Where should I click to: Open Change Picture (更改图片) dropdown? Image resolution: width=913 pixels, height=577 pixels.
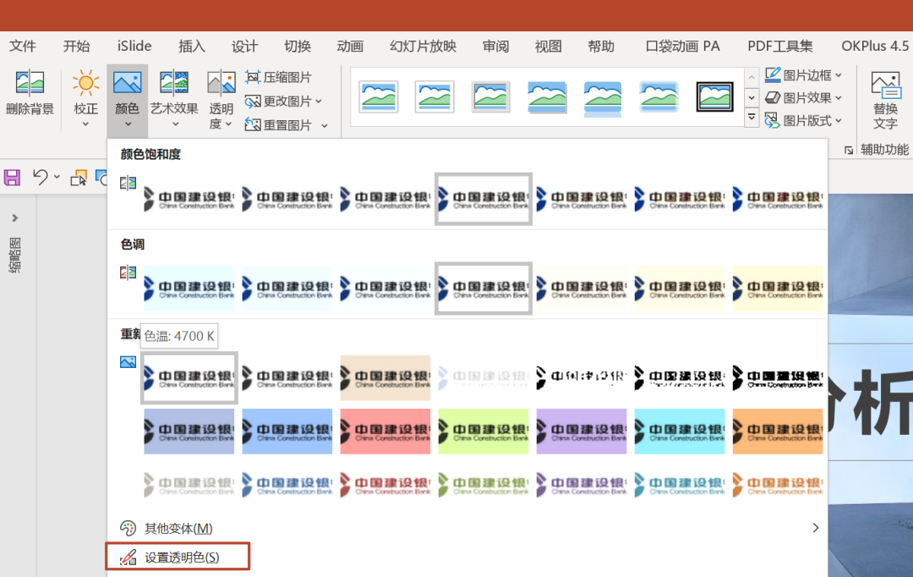[283, 102]
